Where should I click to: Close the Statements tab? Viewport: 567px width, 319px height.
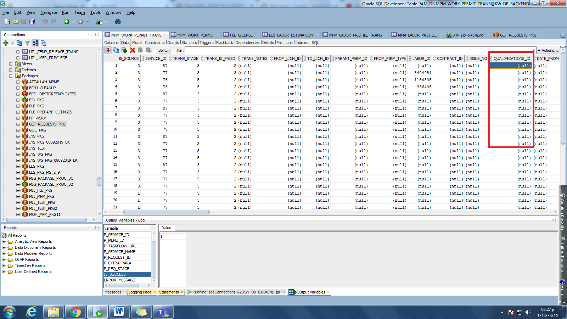pos(182,292)
